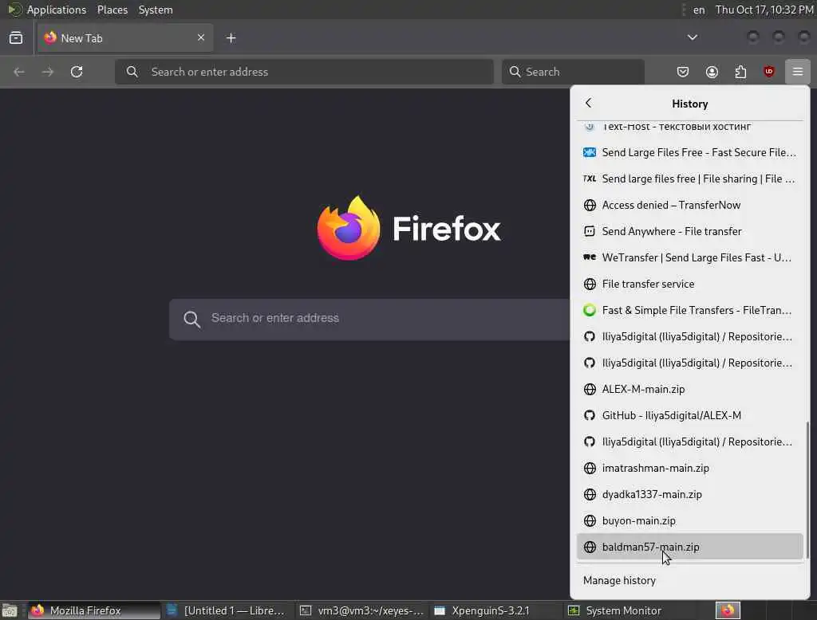817x620 pixels.
Task: Click the clock showing Thu Oct 17
Action: point(764,10)
